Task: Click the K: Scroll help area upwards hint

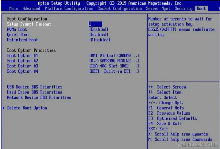Action: (178, 134)
